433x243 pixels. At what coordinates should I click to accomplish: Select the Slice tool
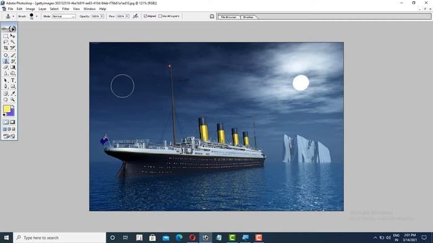coord(13,48)
